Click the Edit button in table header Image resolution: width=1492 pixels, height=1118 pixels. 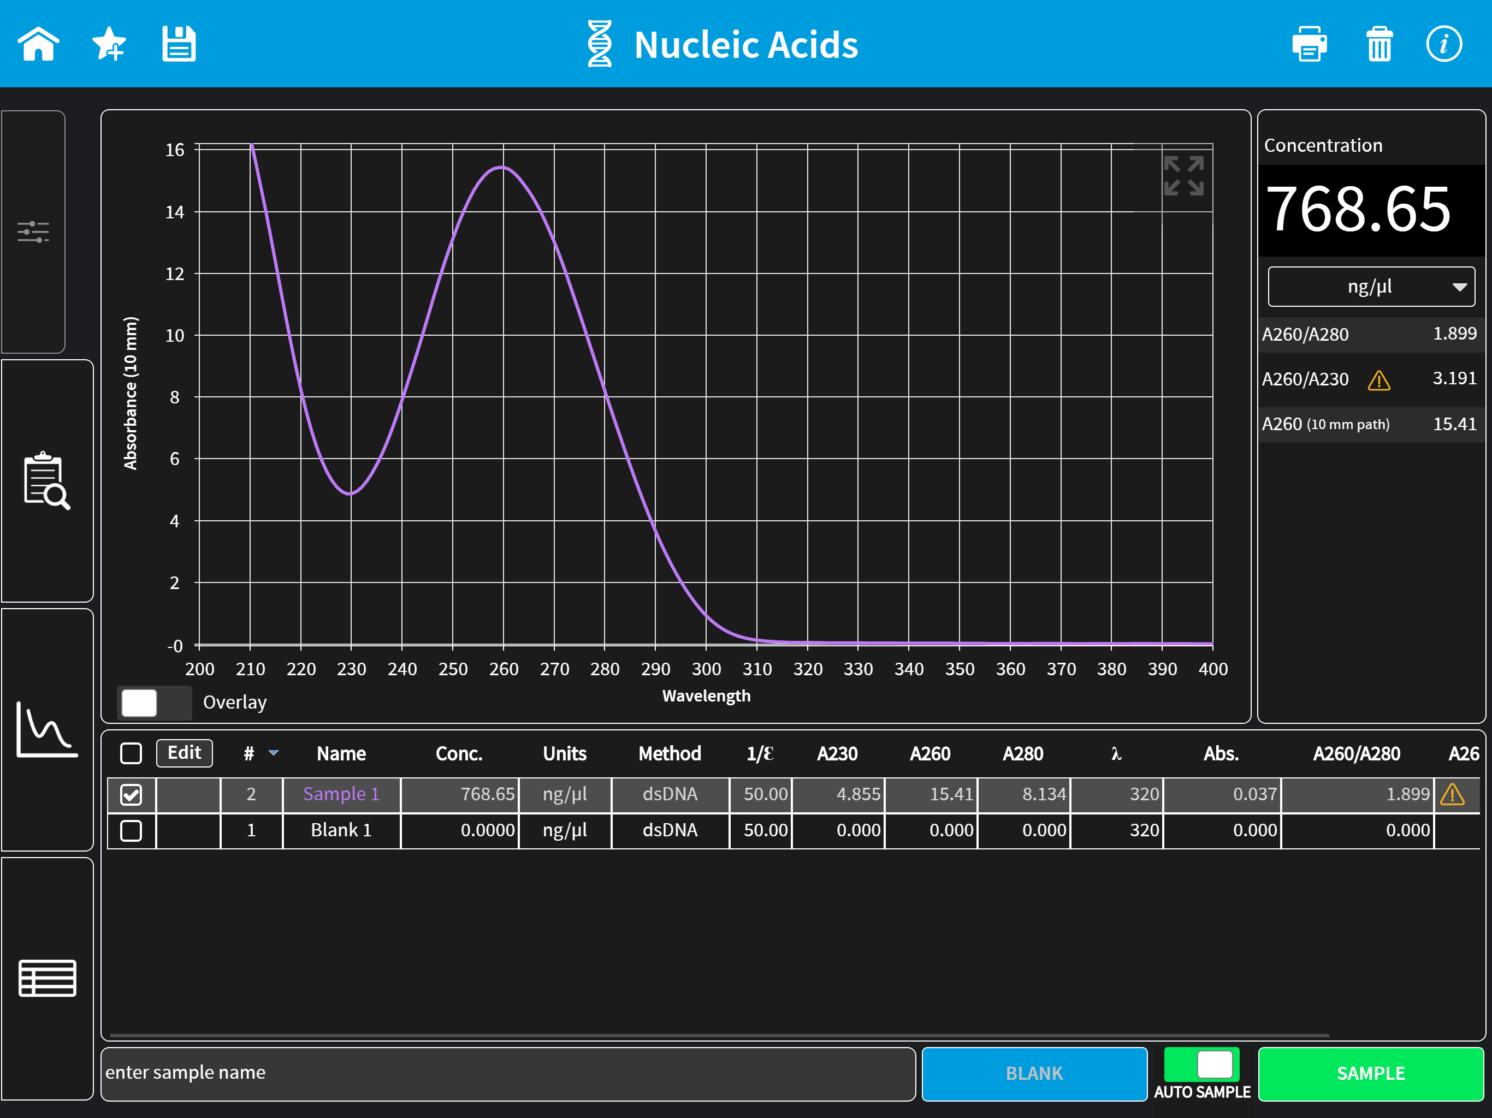pyautogui.click(x=184, y=753)
